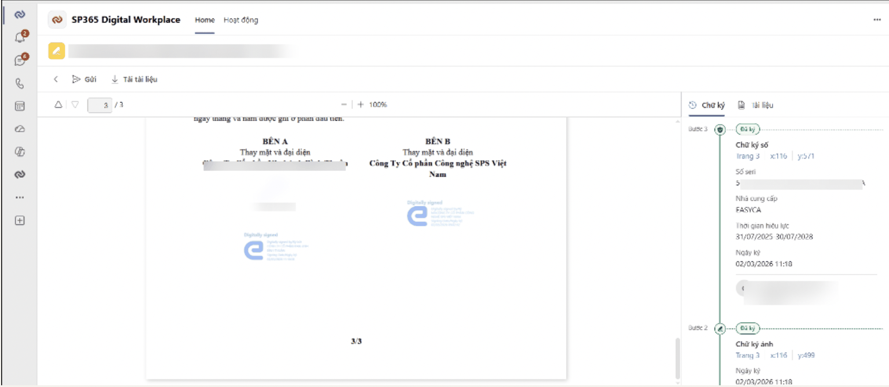
Task: Click the y:571 coordinate link
Action: coord(806,156)
